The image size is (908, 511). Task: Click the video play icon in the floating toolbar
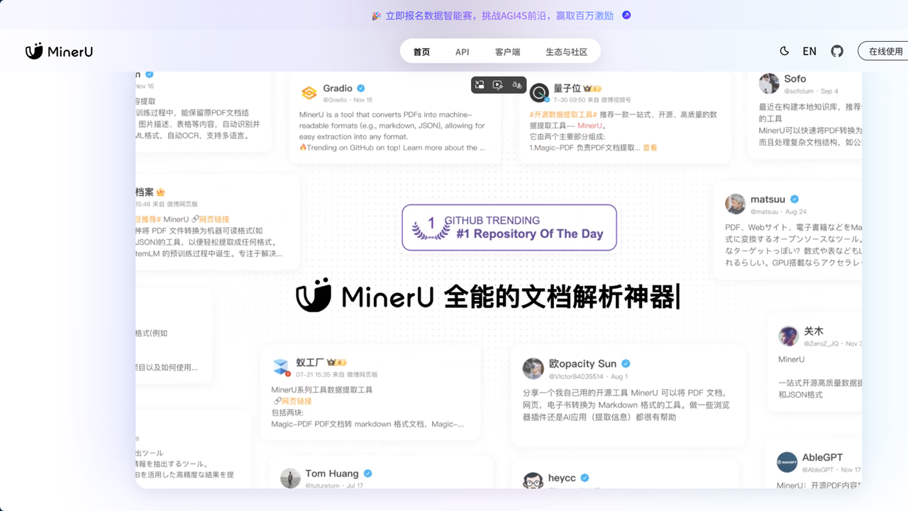coord(498,84)
